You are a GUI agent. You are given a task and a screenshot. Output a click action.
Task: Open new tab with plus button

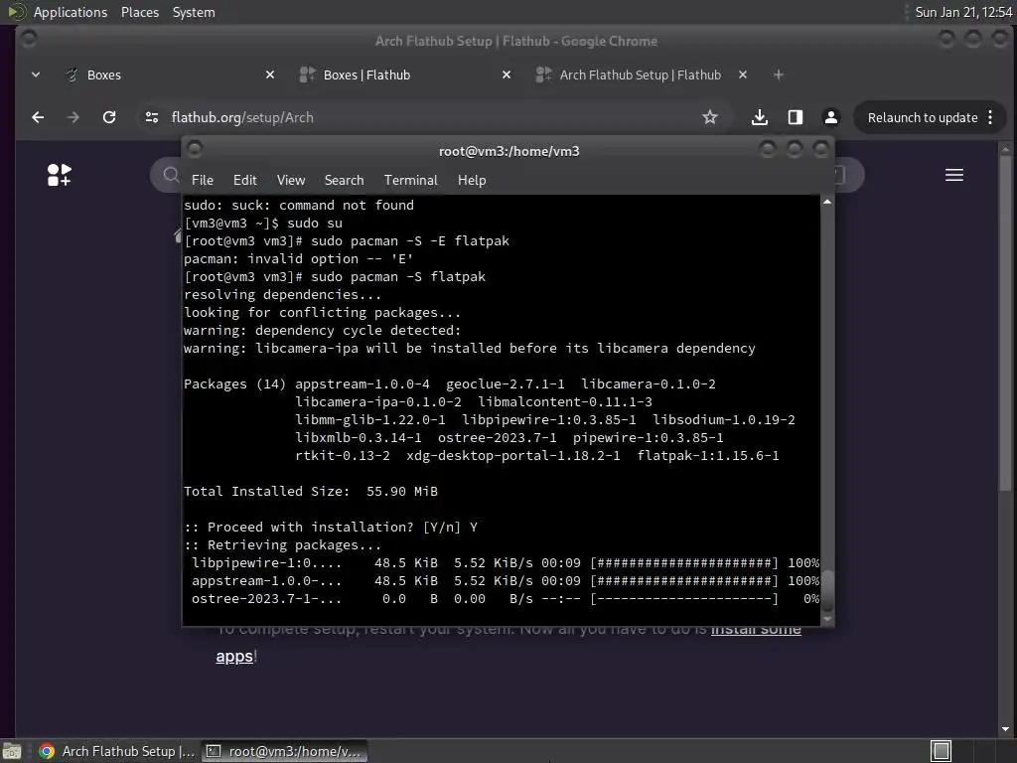click(779, 76)
